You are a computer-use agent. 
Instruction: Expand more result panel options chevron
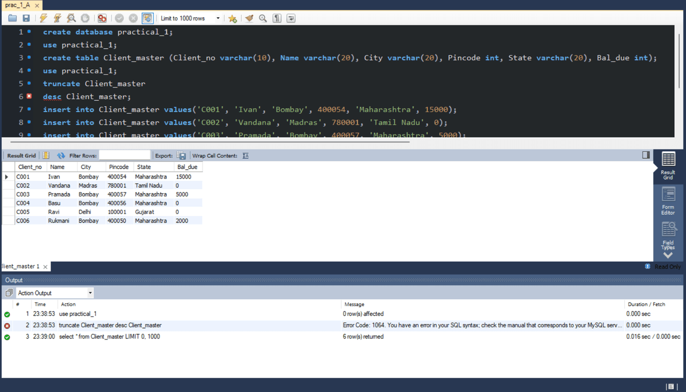pyautogui.click(x=668, y=255)
